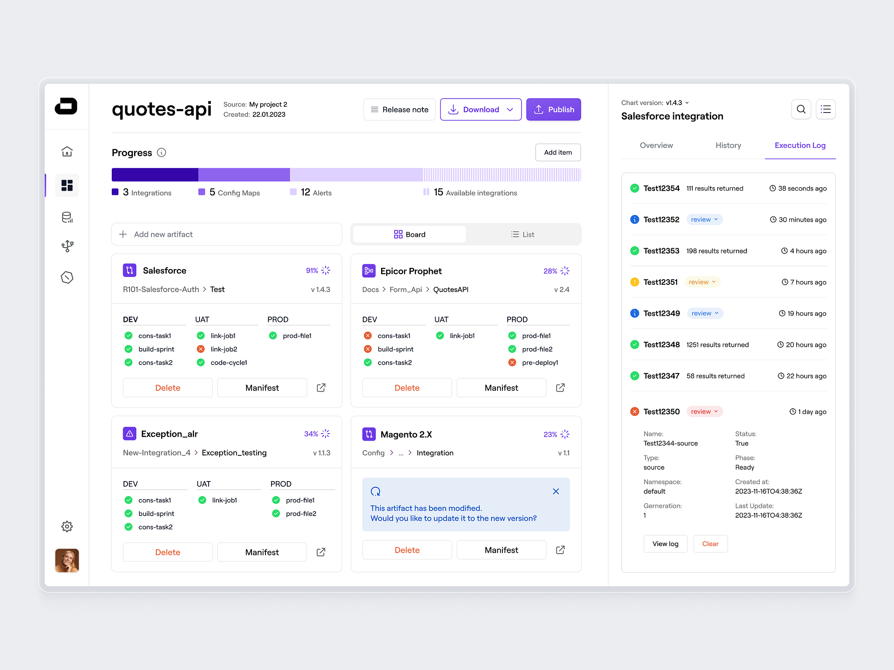Click the refresh icon in modified notice
The image size is (894, 670).
click(x=375, y=492)
